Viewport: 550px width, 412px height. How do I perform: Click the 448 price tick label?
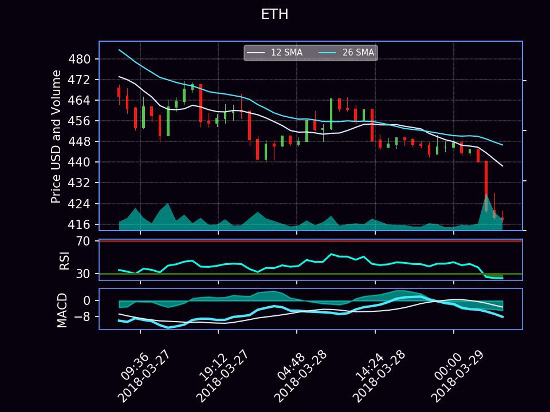(x=80, y=141)
